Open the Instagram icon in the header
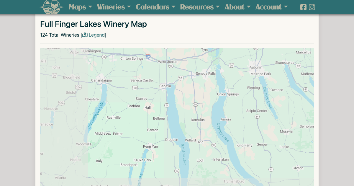The height and width of the screenshot is (186, 354). (x=312, y=7)
